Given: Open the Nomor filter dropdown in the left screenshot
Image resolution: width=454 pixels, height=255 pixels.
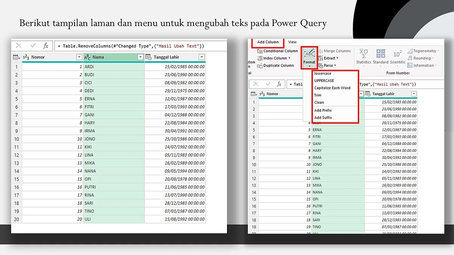Looking at the screenshot, I should point(79,57).
